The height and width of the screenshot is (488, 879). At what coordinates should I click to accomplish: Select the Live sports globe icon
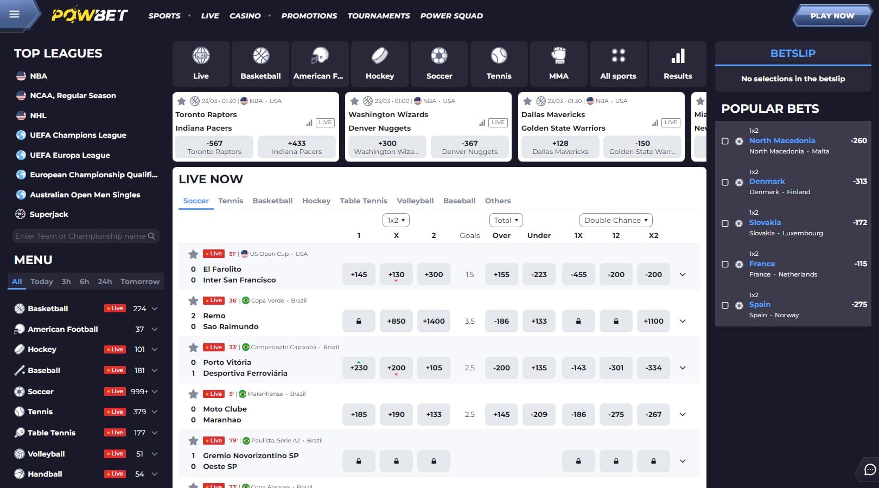coord(201,55)
